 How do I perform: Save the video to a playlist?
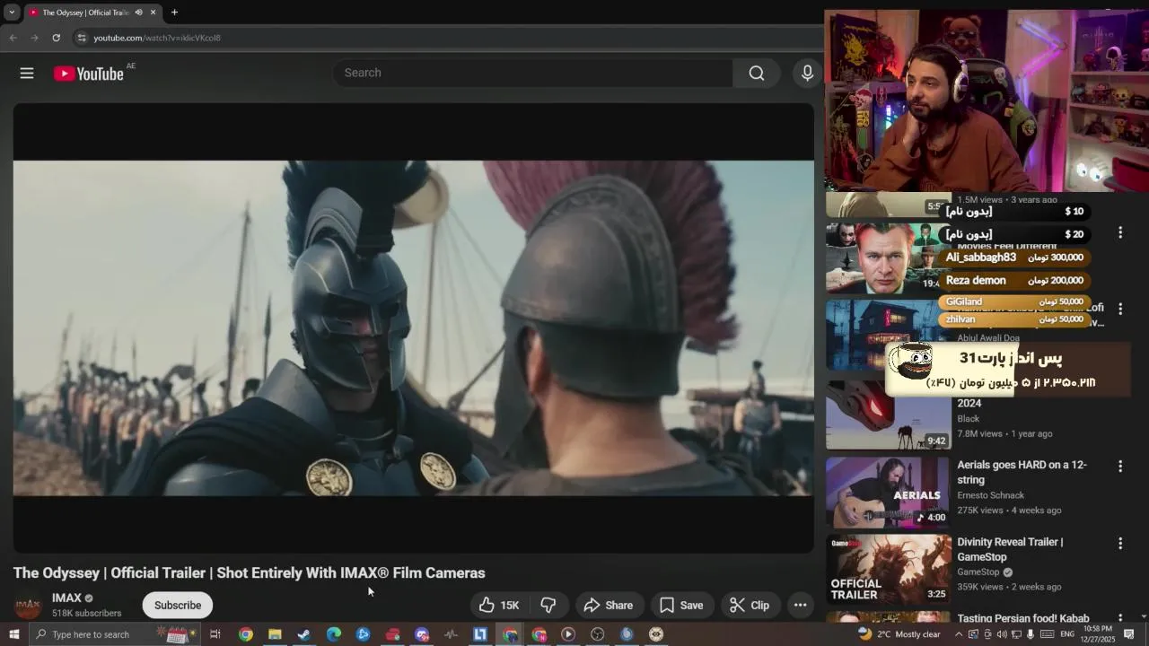[681, 606]
